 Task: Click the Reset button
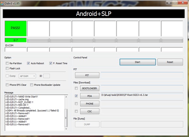tap(170, 62)
